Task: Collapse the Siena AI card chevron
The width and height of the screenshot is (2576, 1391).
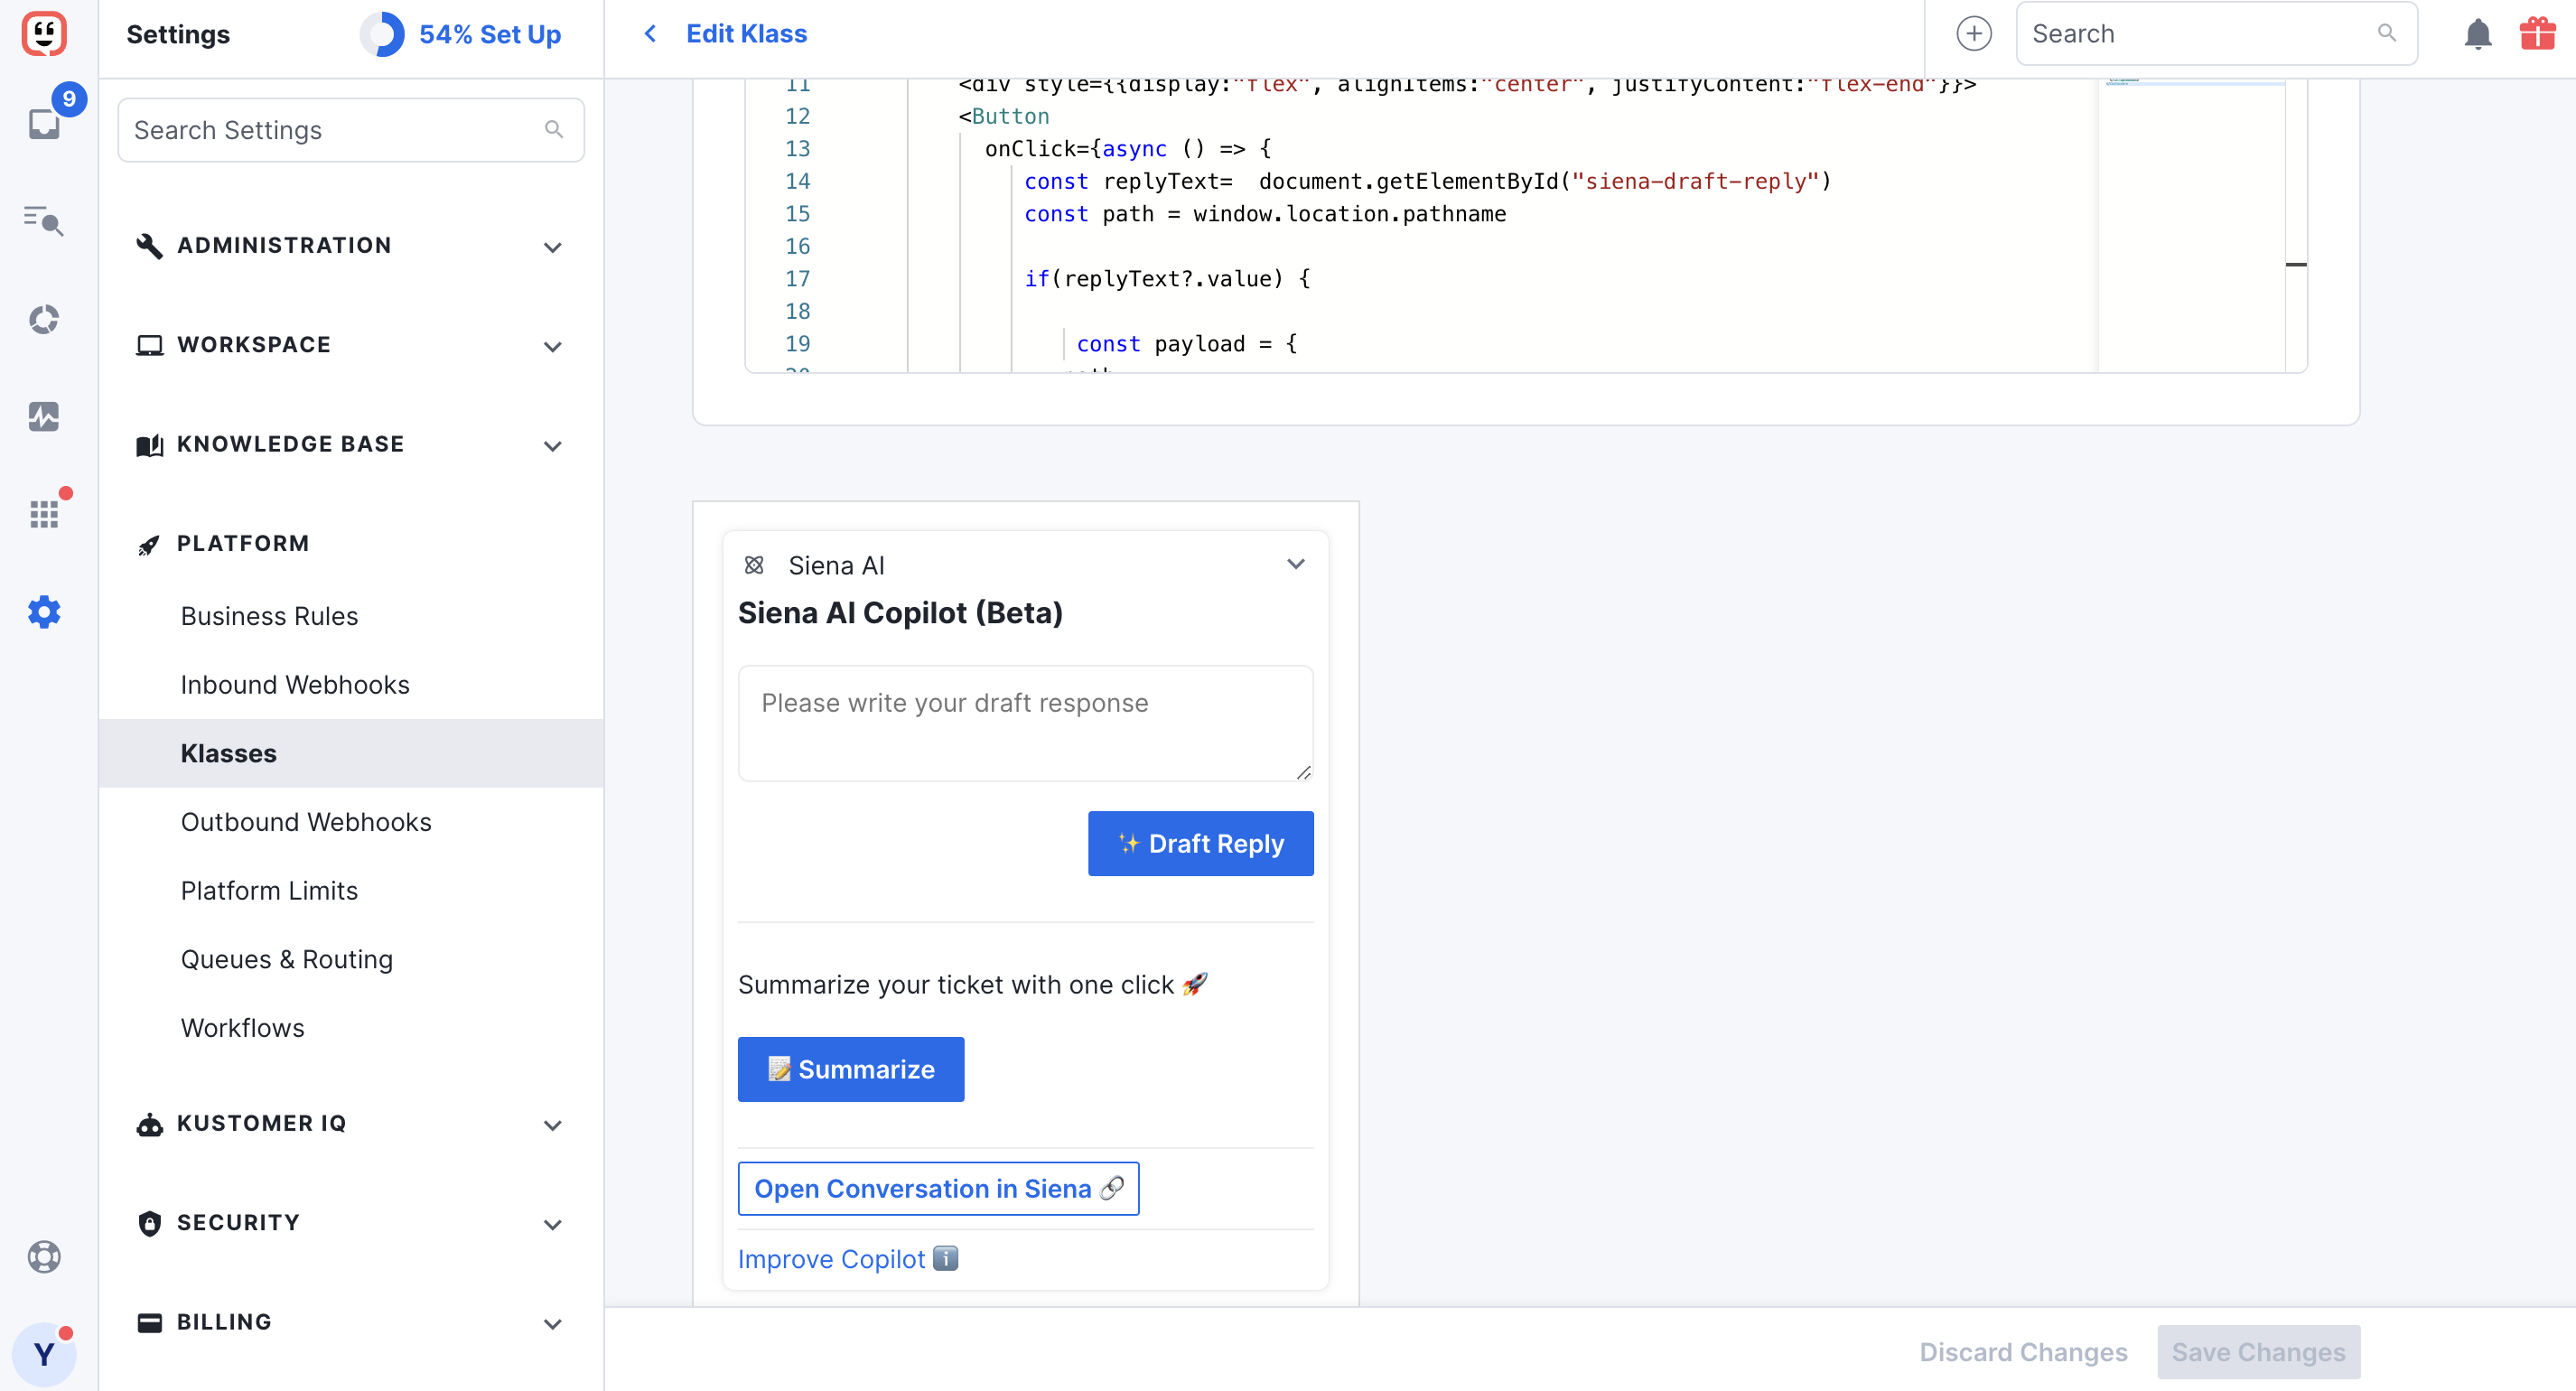Action: click(1295, 564)
